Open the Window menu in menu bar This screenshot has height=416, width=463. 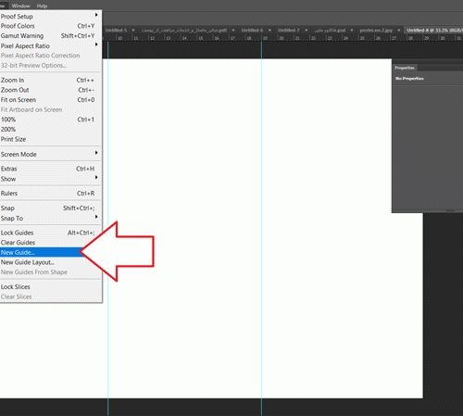pos(21,6)
